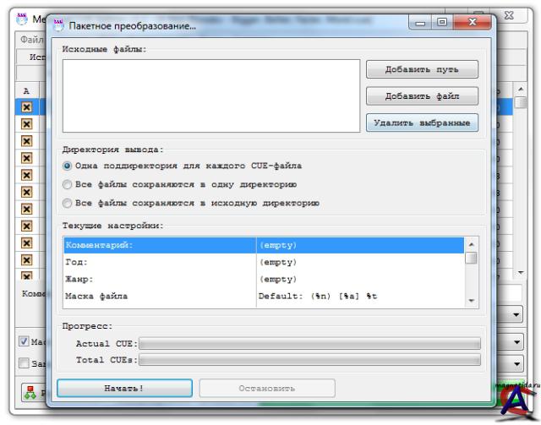Click the Actual CUE progress bar
541x425 pixels.
coord(310,344)
